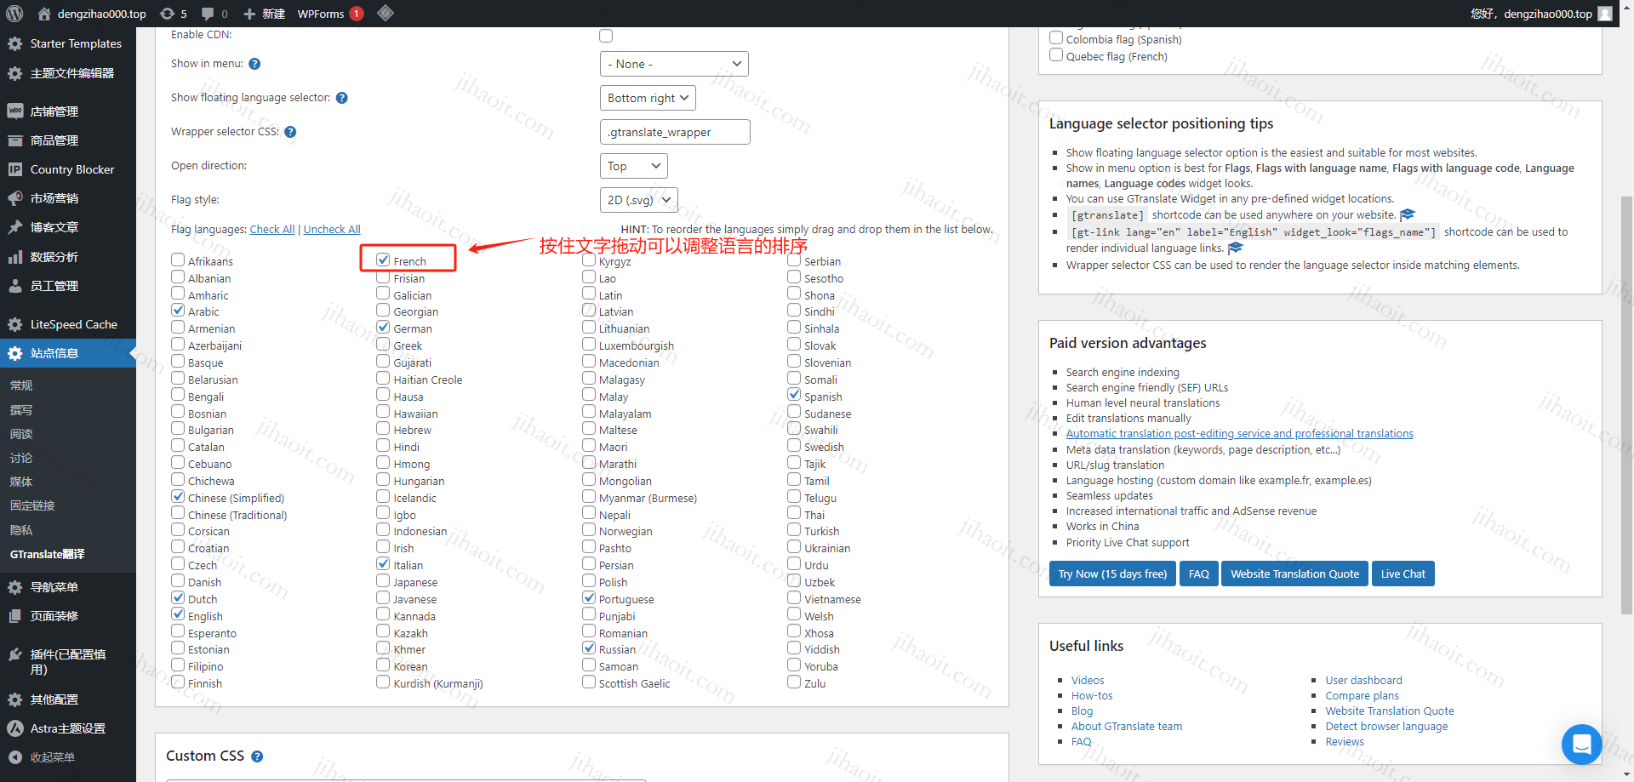Screen dimensions: 1634x782
Task: Open the floating chat bubble icon
Action: [x=1581, y=745]
